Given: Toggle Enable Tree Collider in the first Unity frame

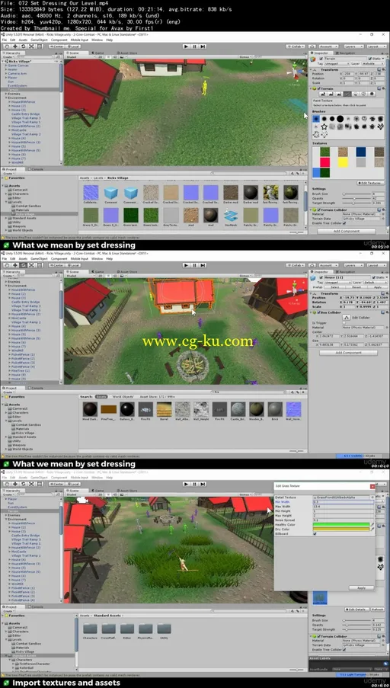Looking at the screenshot, I should click(x=344, y=223).
